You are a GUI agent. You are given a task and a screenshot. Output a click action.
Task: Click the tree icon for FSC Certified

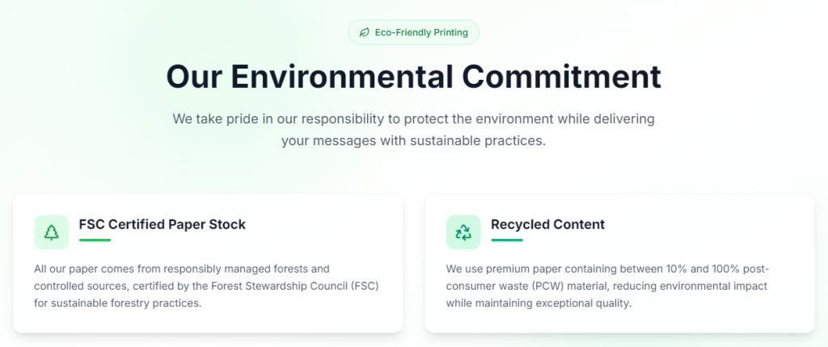click(52, 232)
